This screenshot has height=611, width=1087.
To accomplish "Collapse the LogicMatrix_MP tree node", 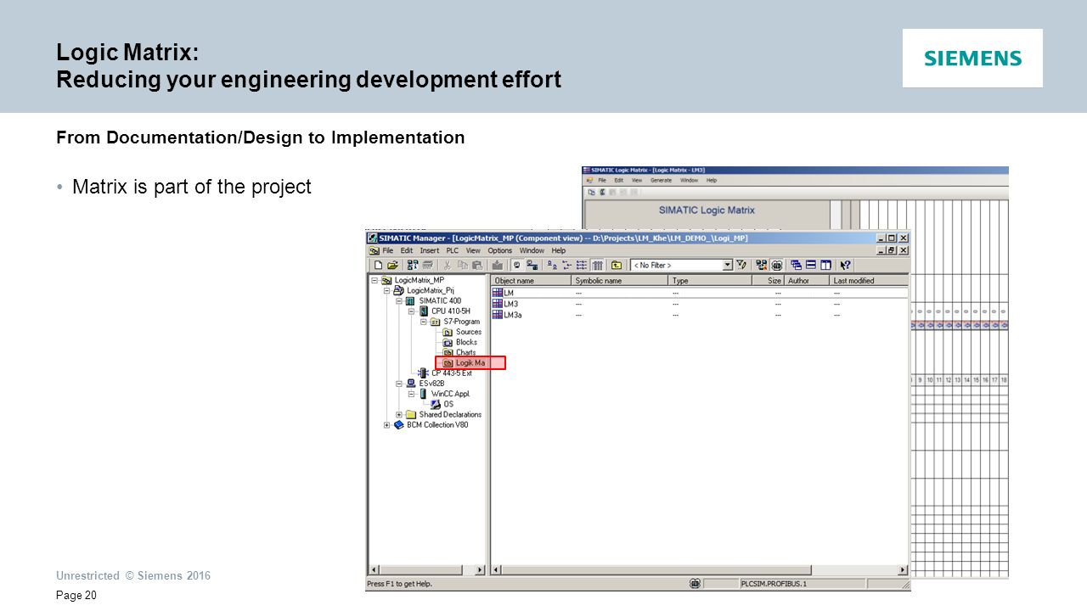I will 375,281.
